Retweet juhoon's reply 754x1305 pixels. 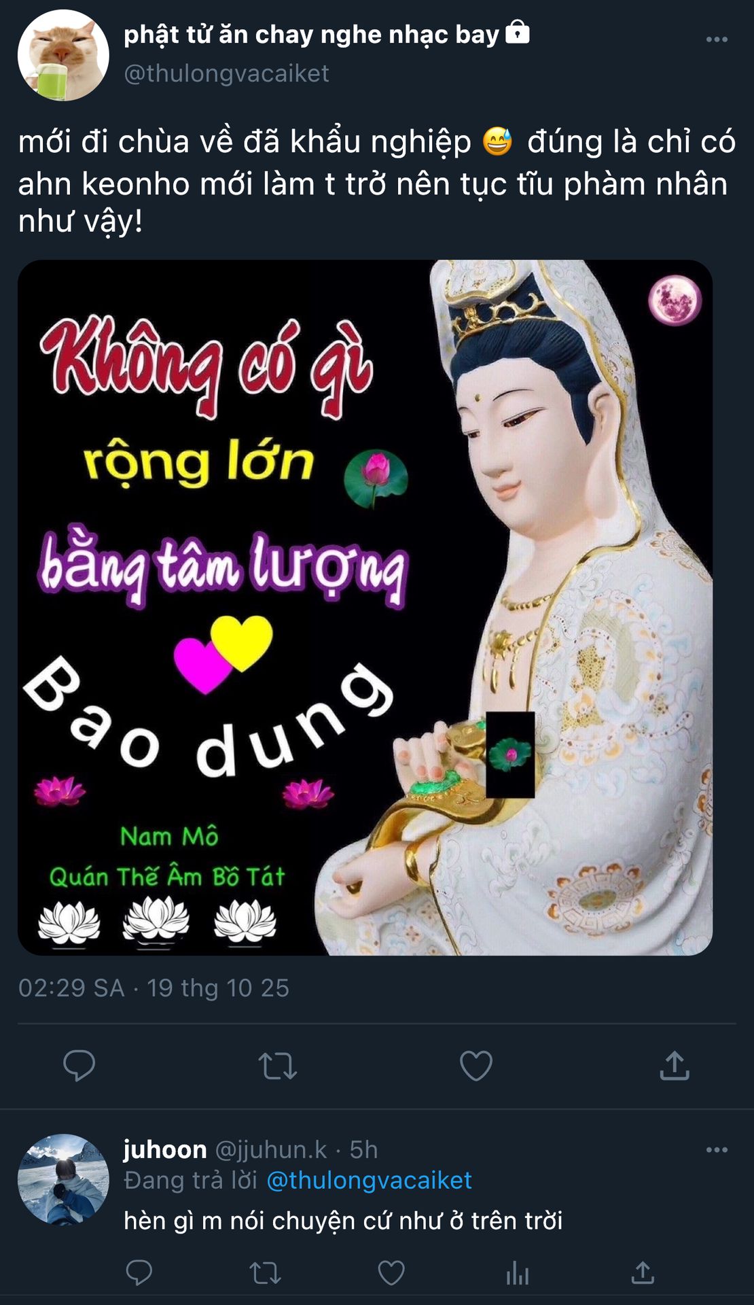tap(265, 1272)
